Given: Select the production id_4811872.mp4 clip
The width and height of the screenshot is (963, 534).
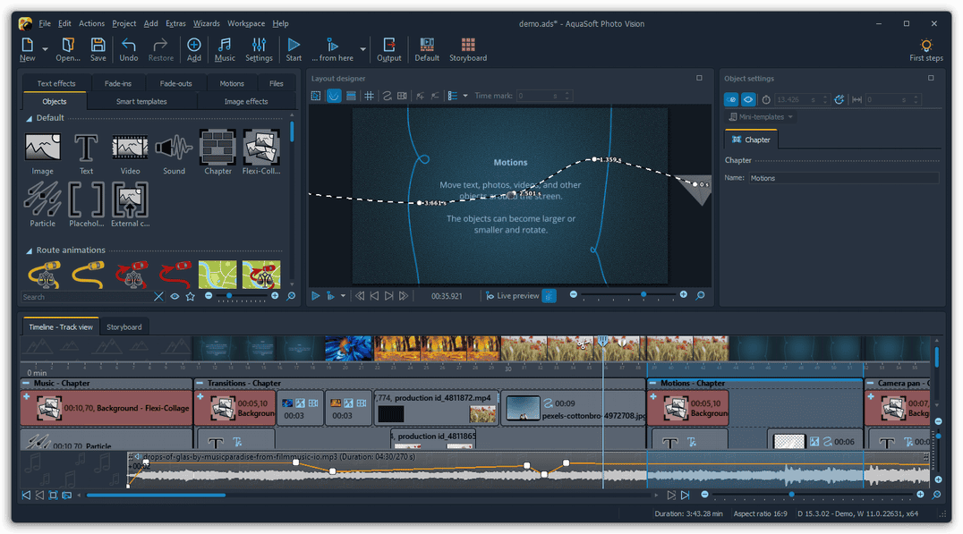Looking at the screenshot, I should tap(437, 408).
